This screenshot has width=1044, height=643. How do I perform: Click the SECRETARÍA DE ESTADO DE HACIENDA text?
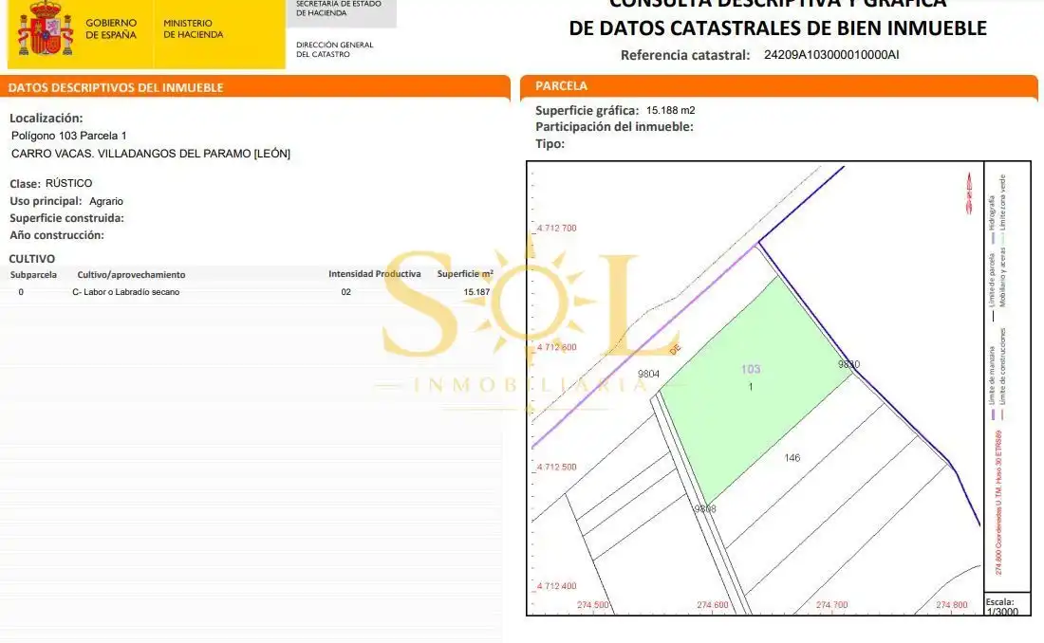tap(338, 8)
